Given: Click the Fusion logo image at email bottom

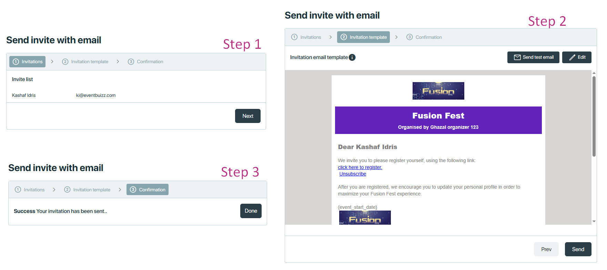Looking at the screenshot, I should click(365, 218).
